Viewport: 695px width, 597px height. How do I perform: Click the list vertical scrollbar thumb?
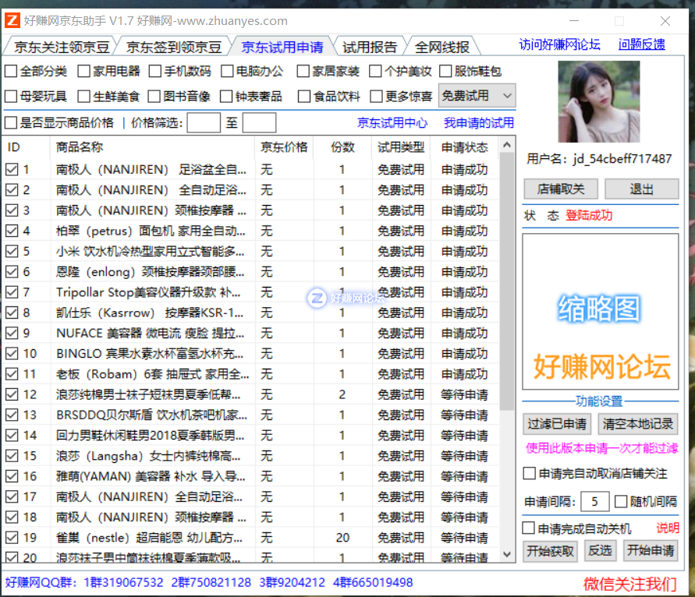(507, 281)
